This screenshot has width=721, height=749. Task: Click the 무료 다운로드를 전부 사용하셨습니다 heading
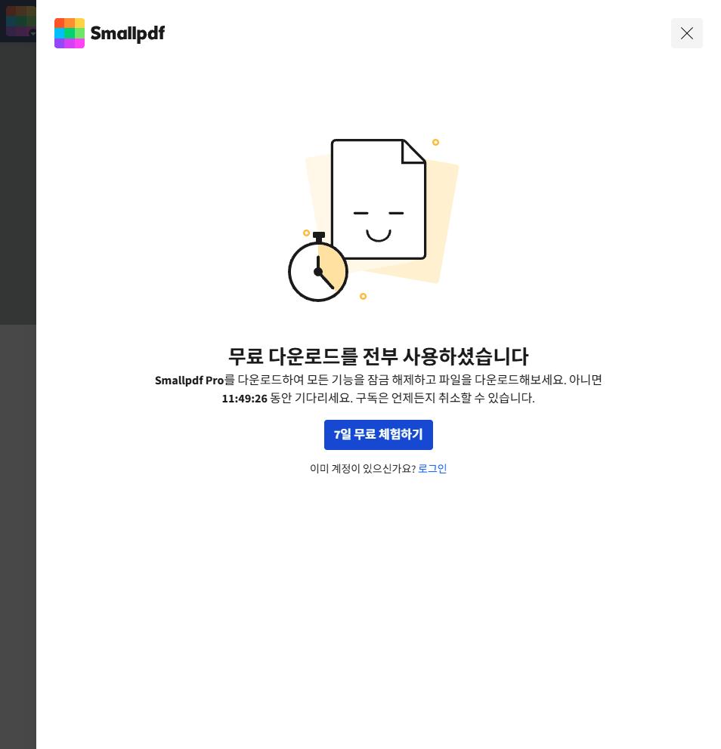click(x=378, y=356)
